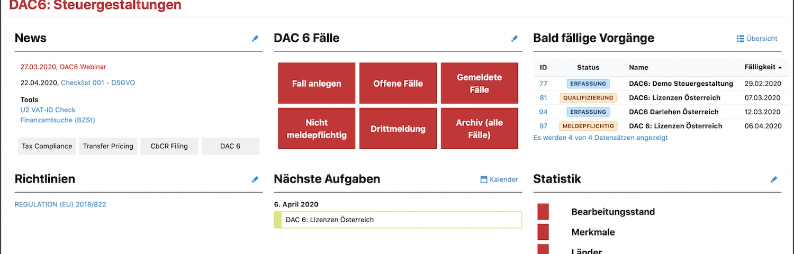794x254 pixels.
Task: Select the red Bearbeitungsstand swatch
Action: coord(543,212)
